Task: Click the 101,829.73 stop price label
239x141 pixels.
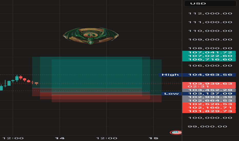Action: click(x=209, y=111)
